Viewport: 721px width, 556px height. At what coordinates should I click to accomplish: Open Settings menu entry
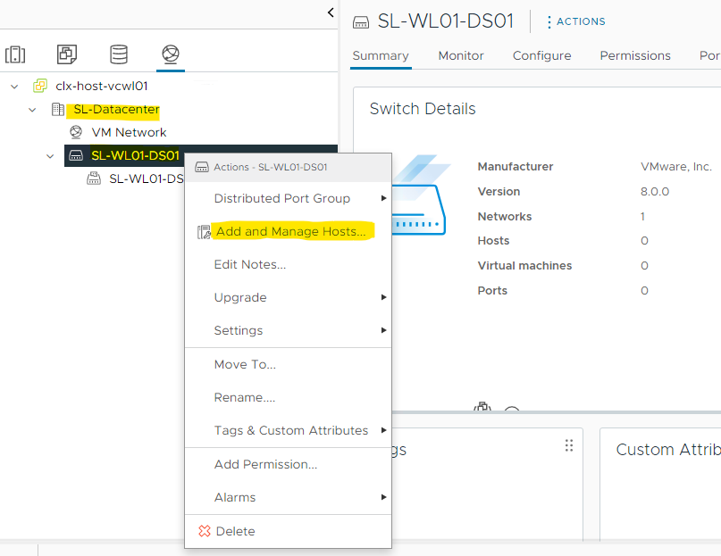(x=289, y=331)
